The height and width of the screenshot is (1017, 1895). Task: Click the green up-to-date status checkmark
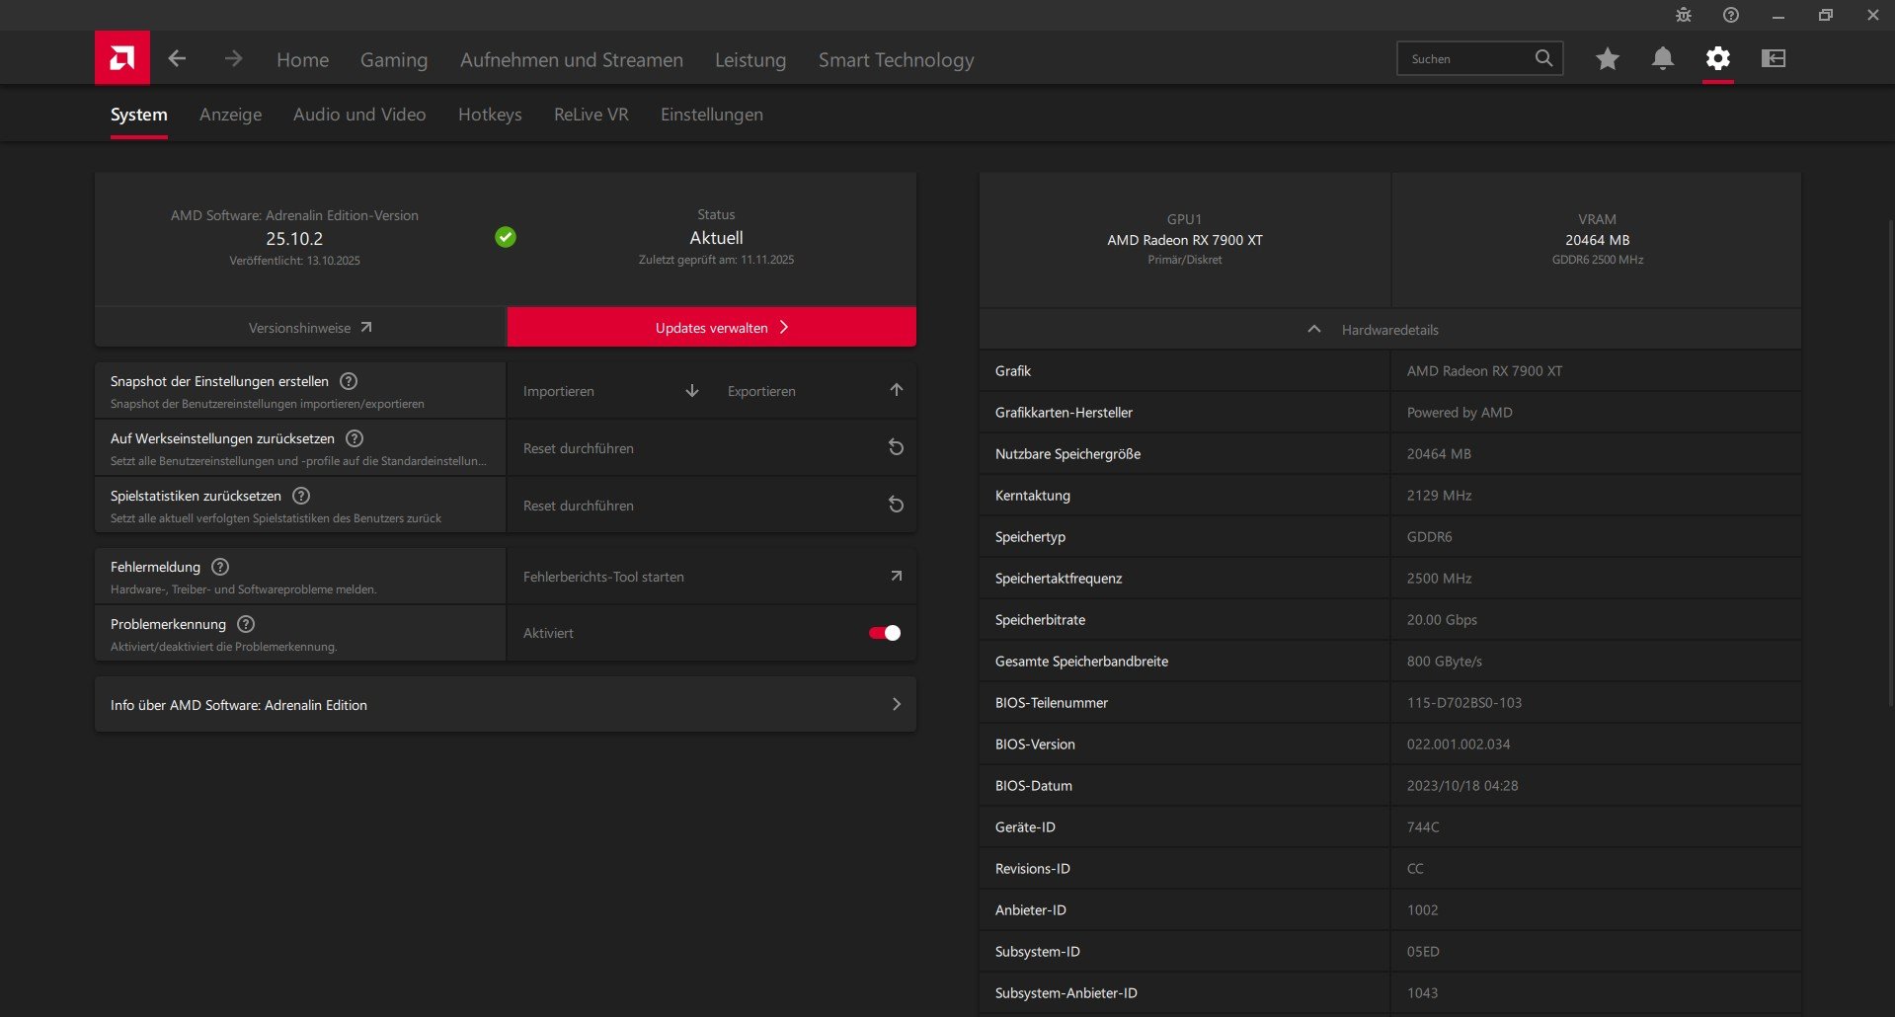[506, 237]
